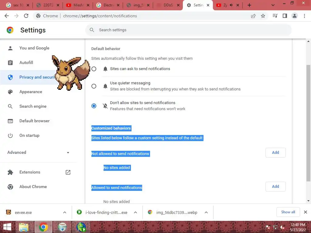
Task: Close the Settings tab
Action: pyautogui.click(x=208, y=5)
